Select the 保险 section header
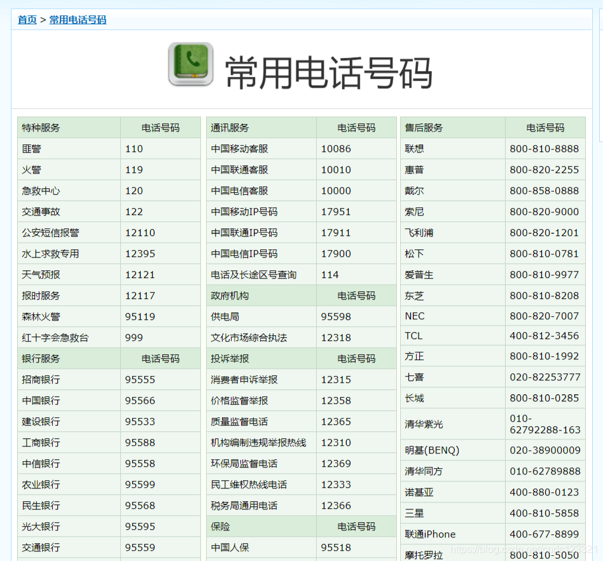Screen dimensions: 603x561 (220, 527)
